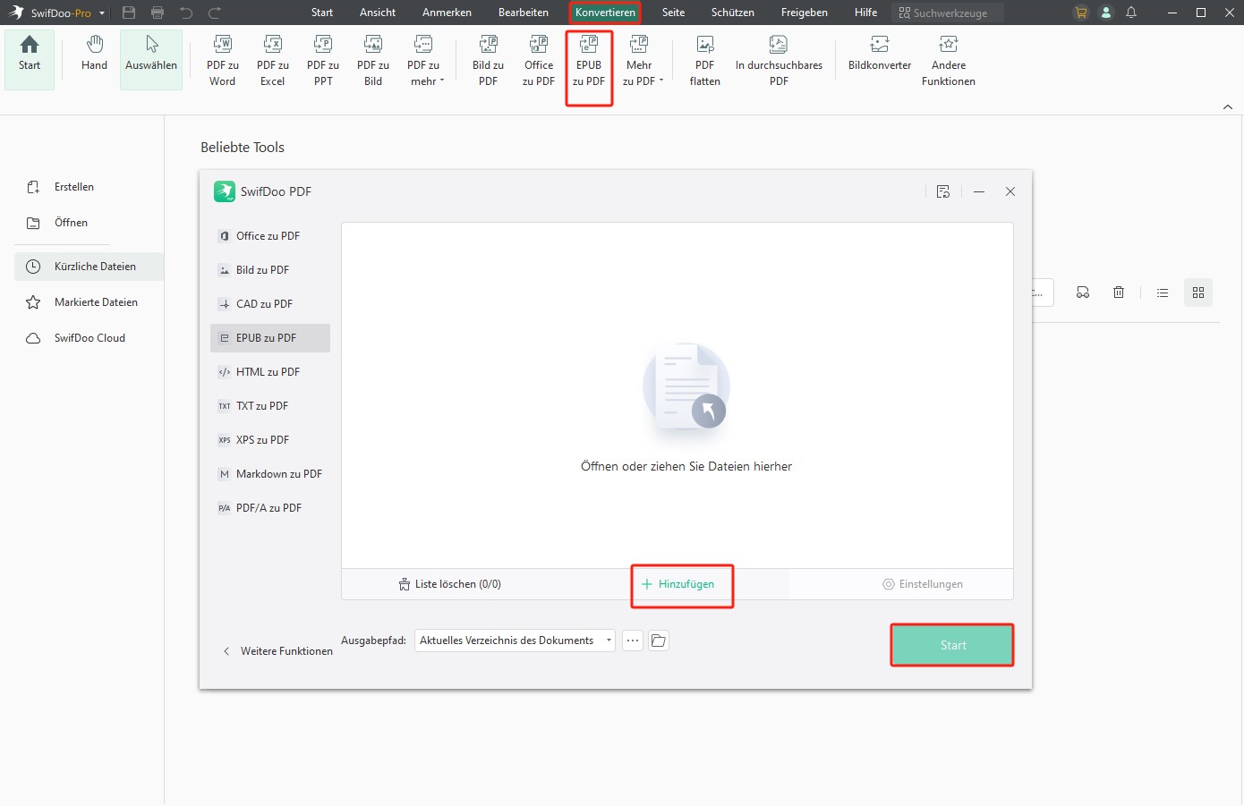Open the Ausgabepfad dropdown

515,641
